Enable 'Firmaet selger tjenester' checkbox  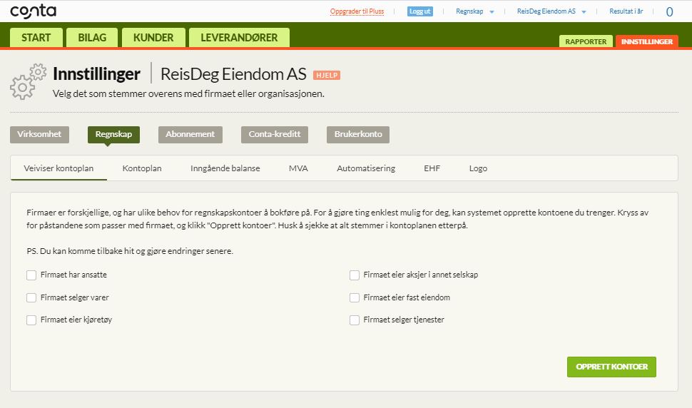[355, 320]
